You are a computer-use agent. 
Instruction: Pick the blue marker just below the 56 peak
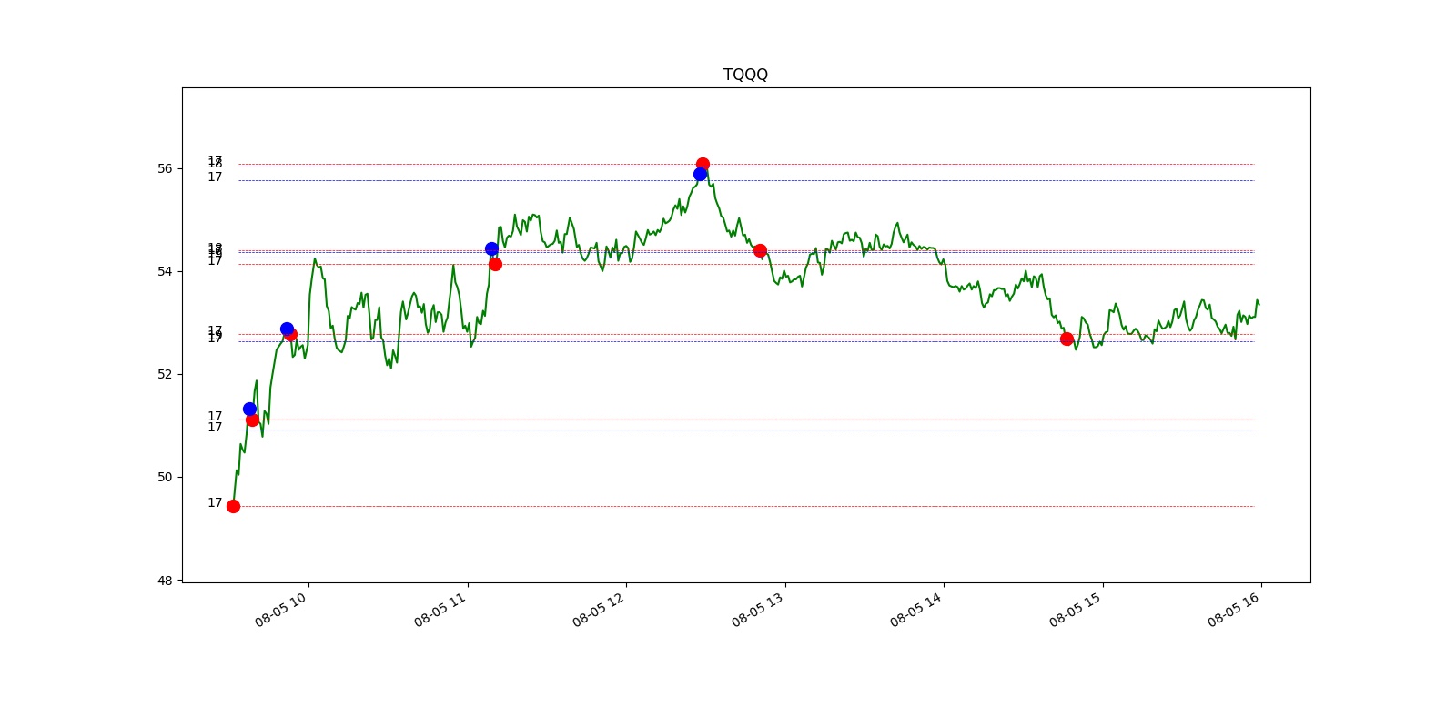700,174
